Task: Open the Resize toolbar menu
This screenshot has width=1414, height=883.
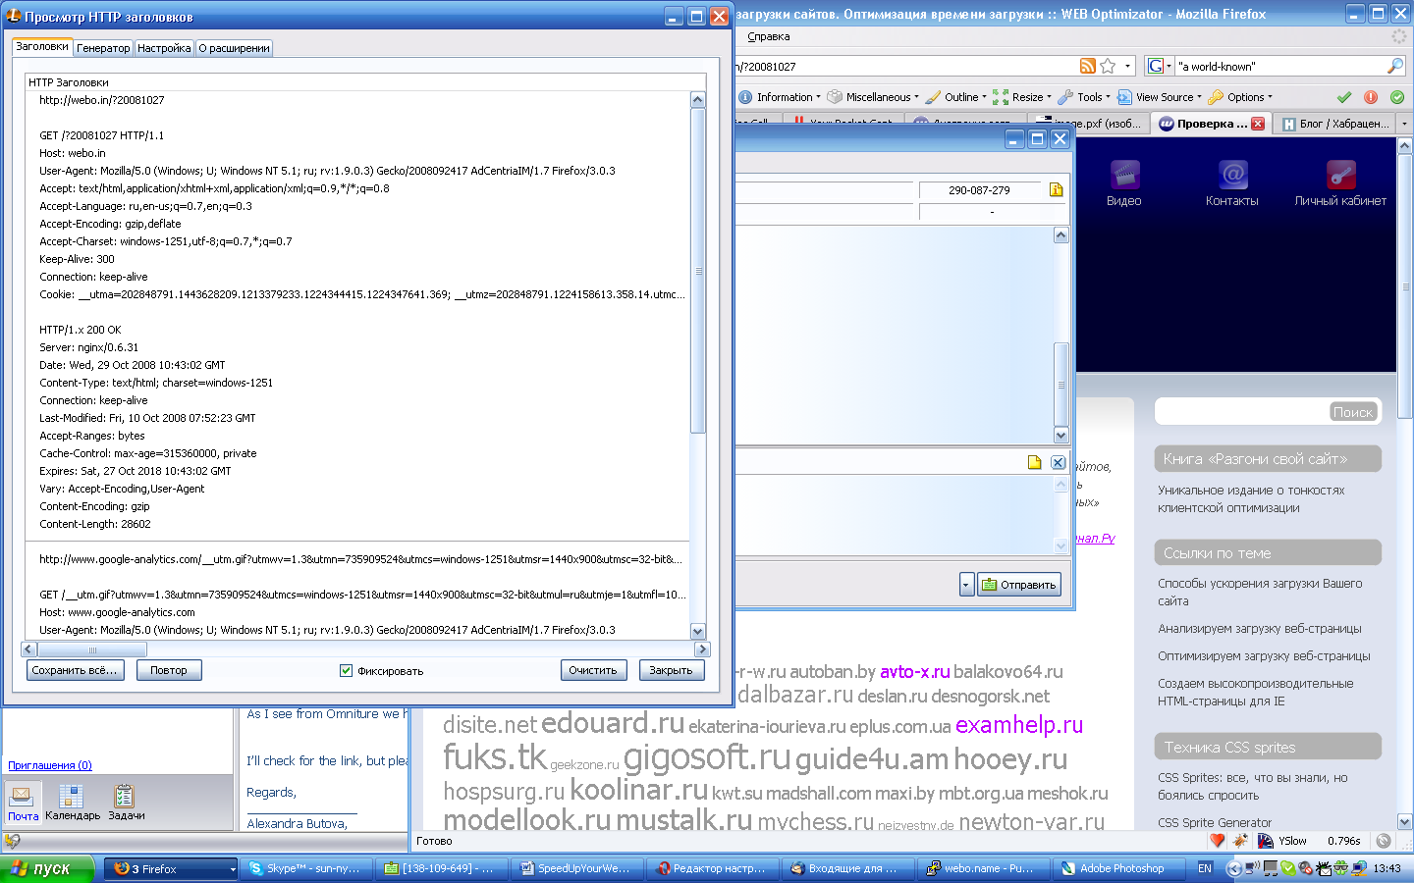Action: [1022, 97]
